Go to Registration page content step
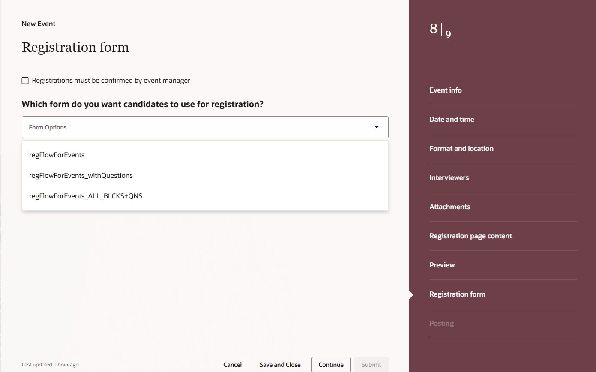This screenshot has height=372, width=596. coord(470,236)
